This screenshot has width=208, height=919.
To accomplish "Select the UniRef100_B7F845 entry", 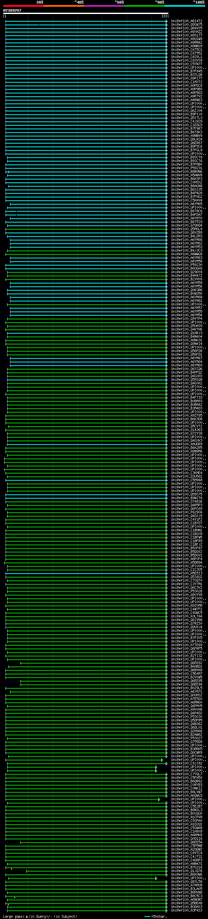I will pyautogui.click(x=187, y=71).
